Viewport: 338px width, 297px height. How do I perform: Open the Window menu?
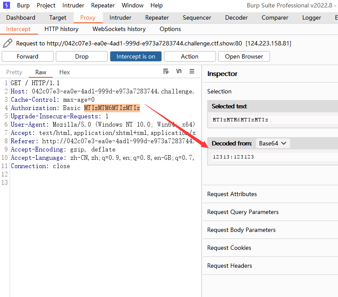[133, 5]
